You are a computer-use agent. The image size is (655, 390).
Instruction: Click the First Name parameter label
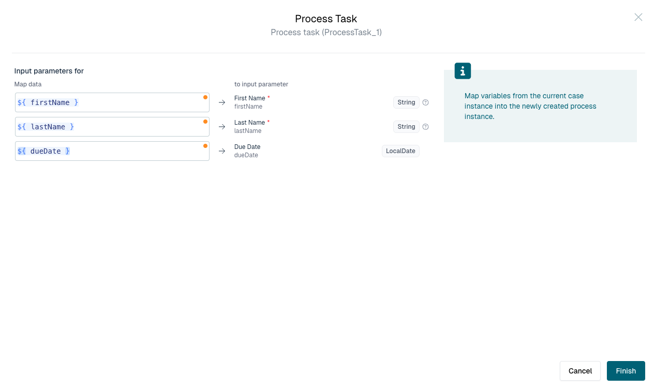pos(250,98)
